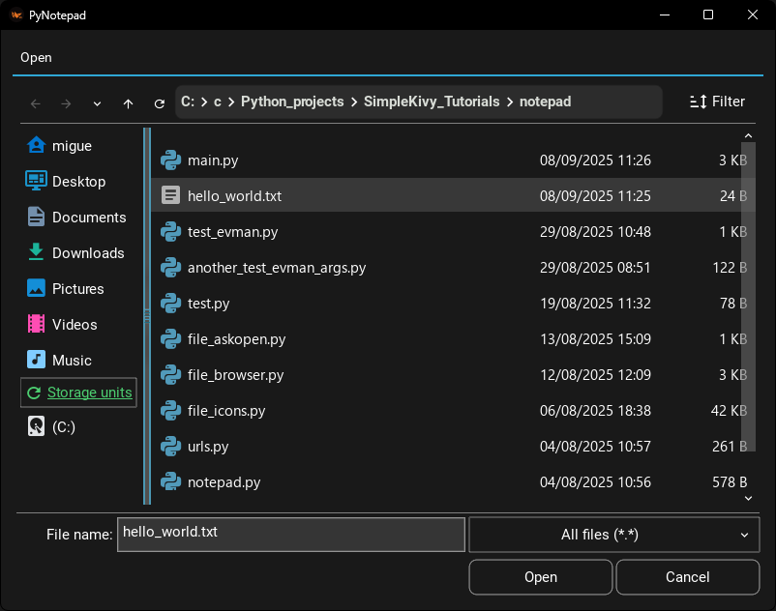Go to migue home folder

tap(71, 146)
